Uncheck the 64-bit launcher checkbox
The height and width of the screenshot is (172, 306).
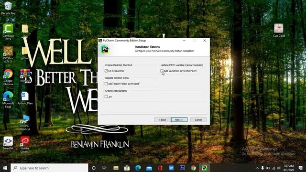click(x=106, y=71)
